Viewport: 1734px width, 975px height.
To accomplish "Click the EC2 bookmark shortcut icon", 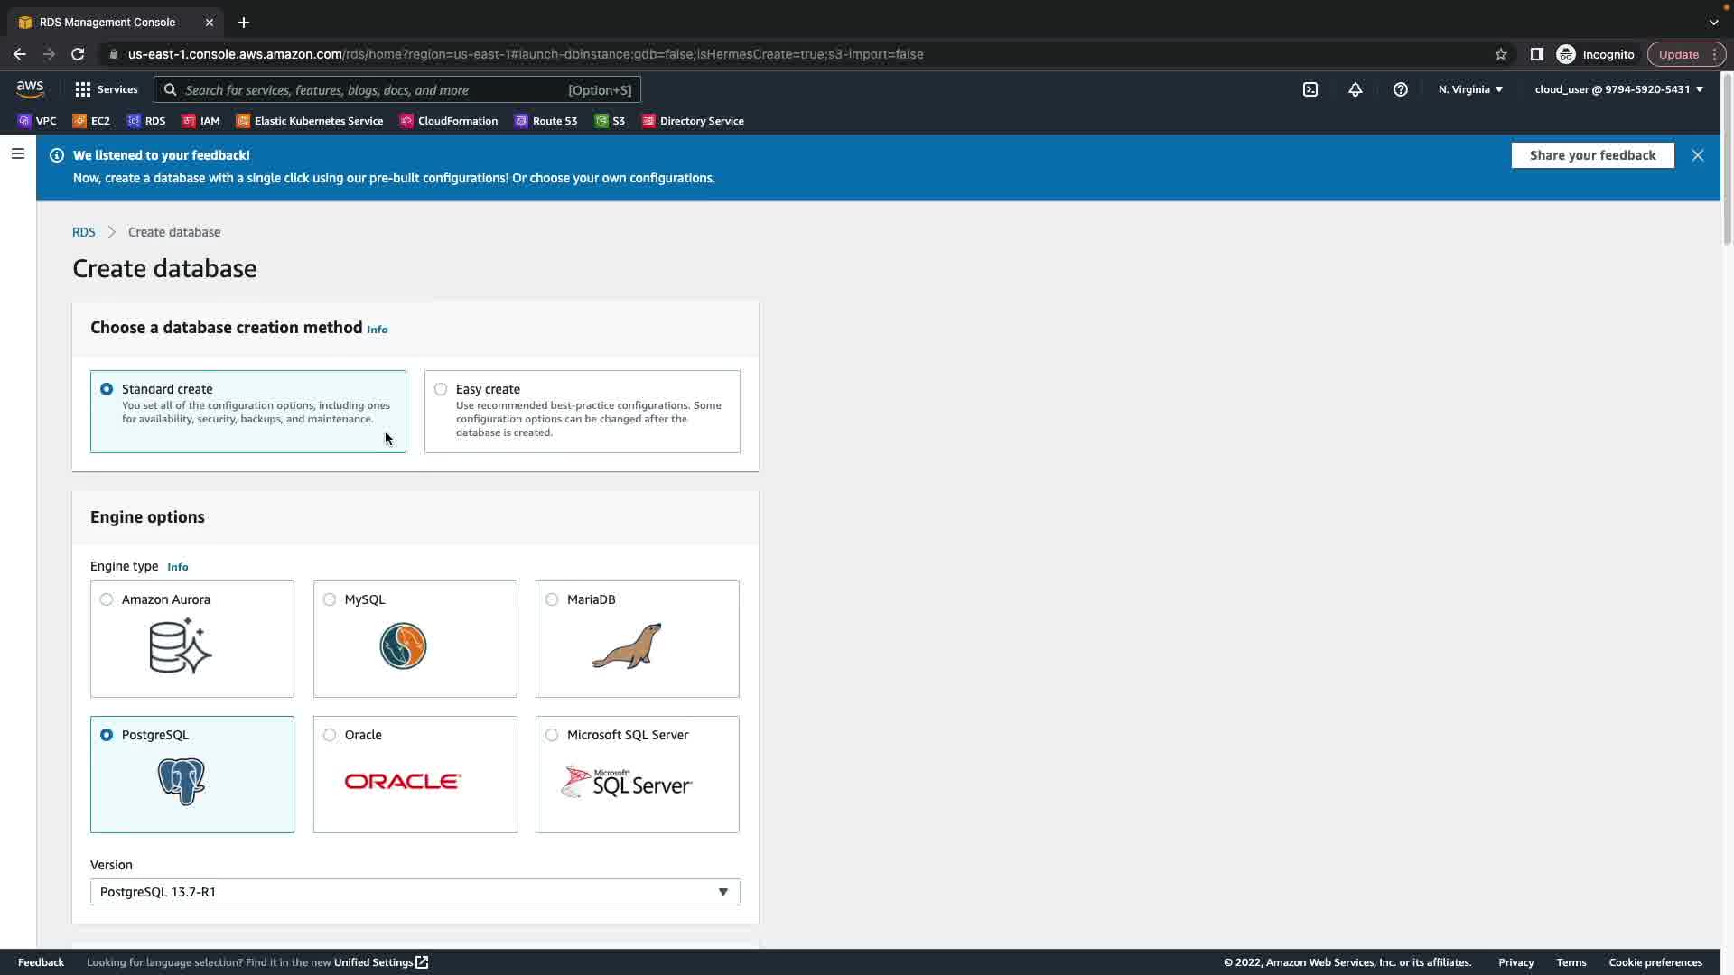I will pos(79,121).
